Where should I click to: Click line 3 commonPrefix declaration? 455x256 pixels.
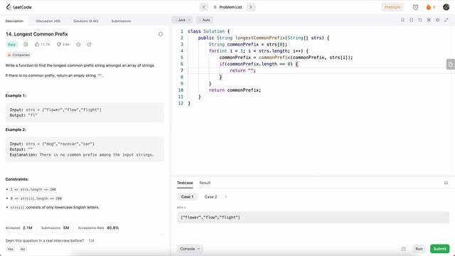click(x=248, y=44)
